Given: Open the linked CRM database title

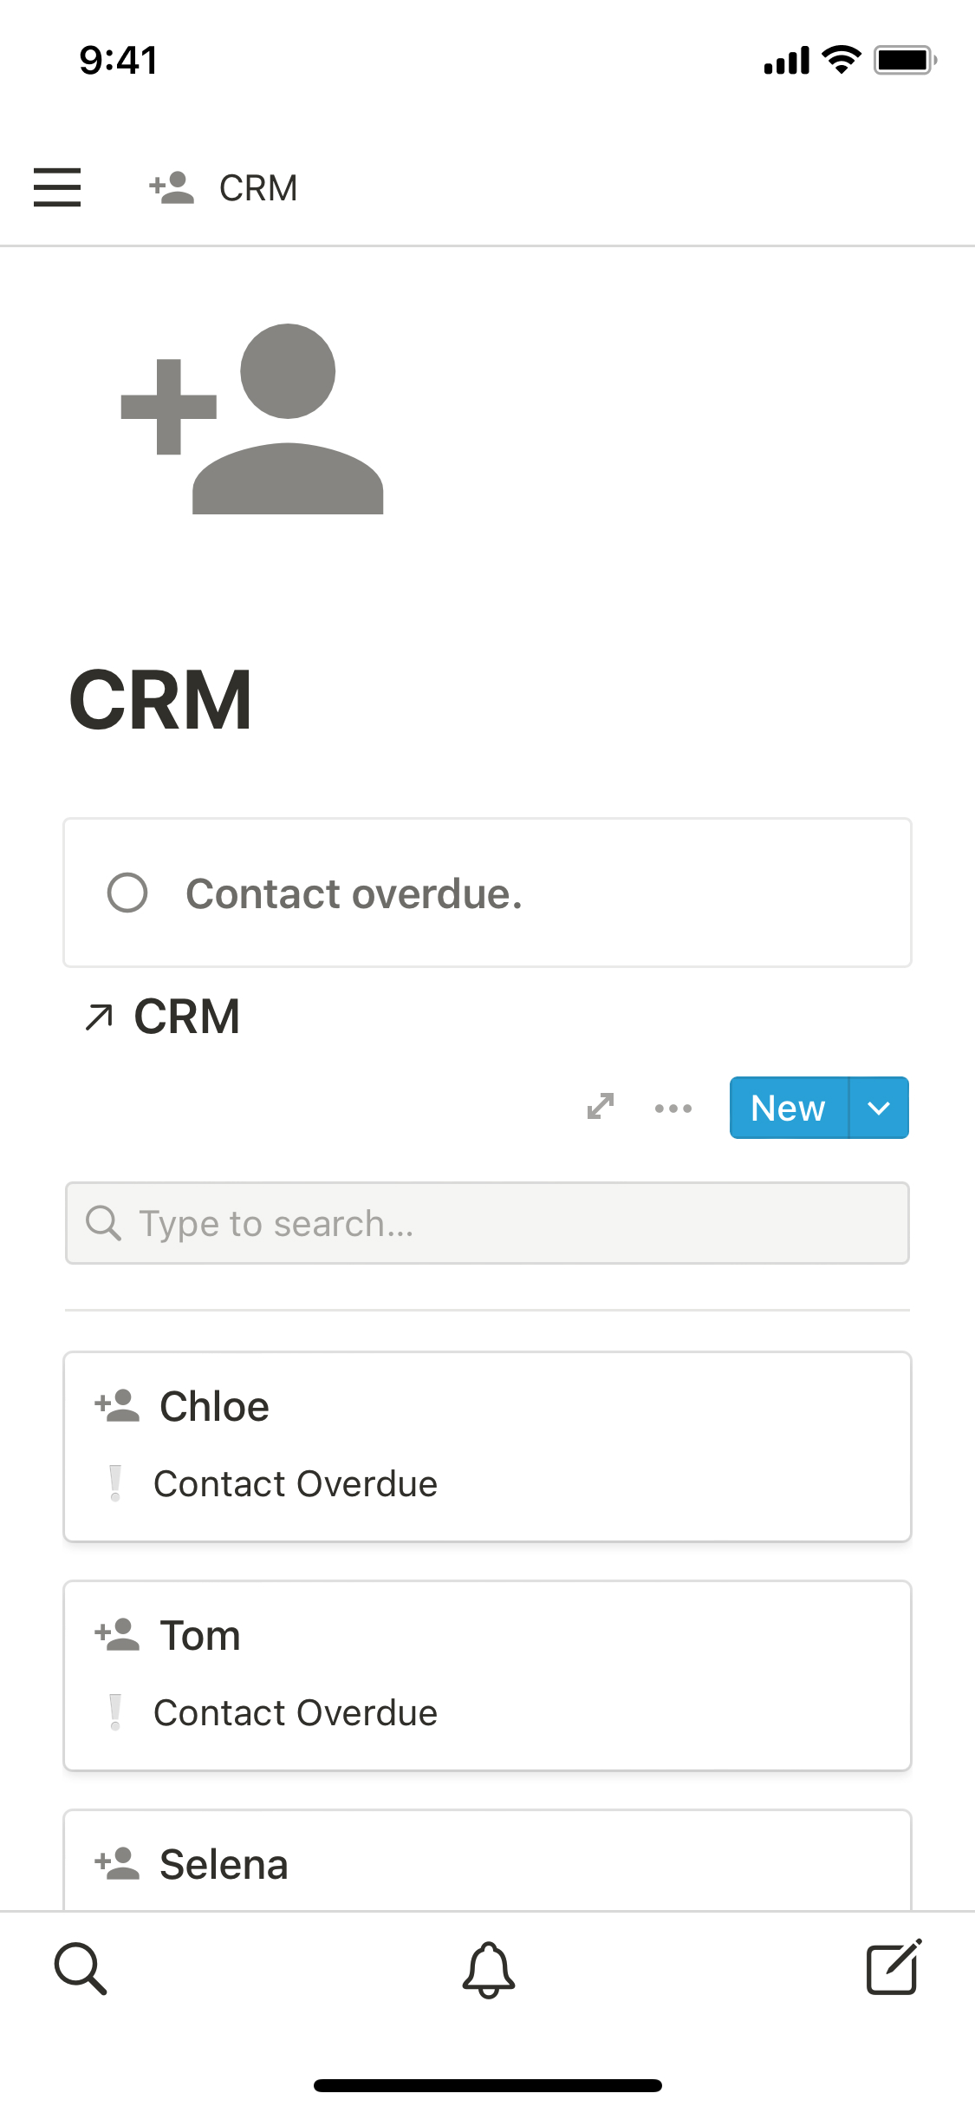Looking at the screenshot, I should [186, 1017].
